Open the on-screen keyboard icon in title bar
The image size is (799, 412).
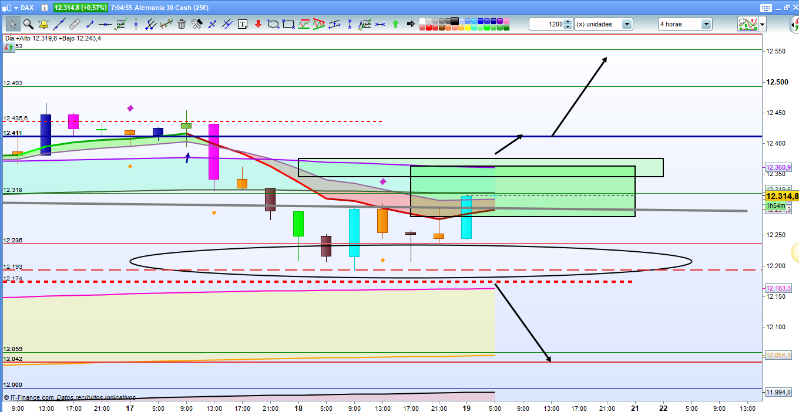[x=765, y=8]
